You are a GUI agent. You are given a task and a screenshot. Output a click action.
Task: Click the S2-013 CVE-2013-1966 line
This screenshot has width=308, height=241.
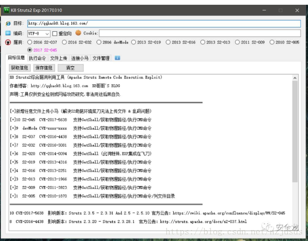click(80, 179)
